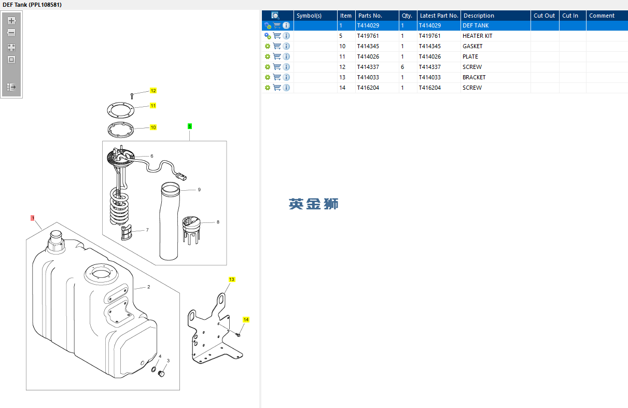Image resolution: width=628 pixels, height=408 pixels.
Task: Open info for HEATER KIT row
Action: [x=286, y=36]
